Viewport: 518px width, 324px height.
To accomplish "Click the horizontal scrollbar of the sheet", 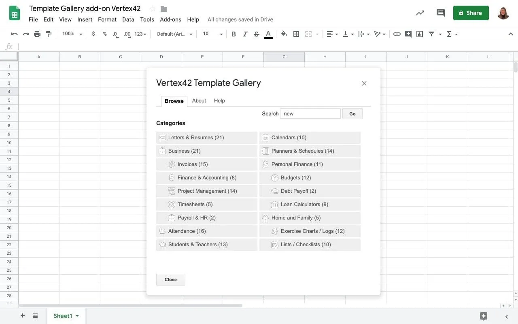I will (131, 305).
